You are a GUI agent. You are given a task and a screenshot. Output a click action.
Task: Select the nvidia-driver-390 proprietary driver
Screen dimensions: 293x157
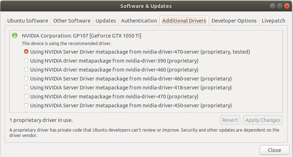(x=26, y=60)
